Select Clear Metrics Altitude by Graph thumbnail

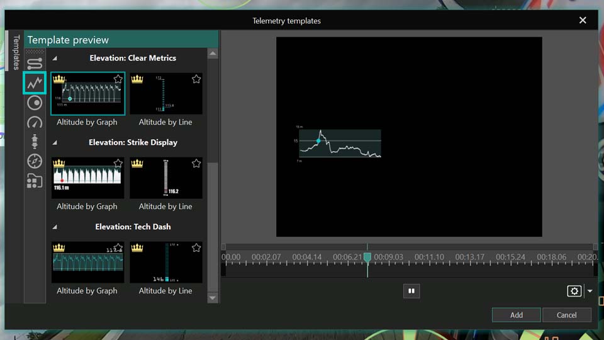click(x=88, y=93)
